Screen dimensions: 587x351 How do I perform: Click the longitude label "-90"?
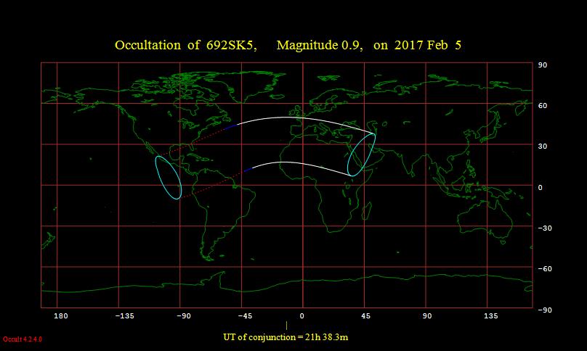pos(183,316)
